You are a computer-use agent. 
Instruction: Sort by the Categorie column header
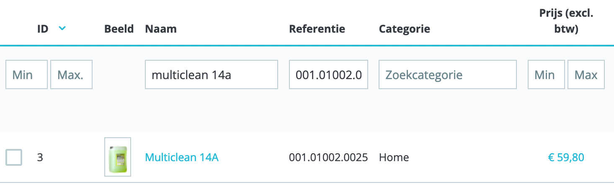point(404,29)
